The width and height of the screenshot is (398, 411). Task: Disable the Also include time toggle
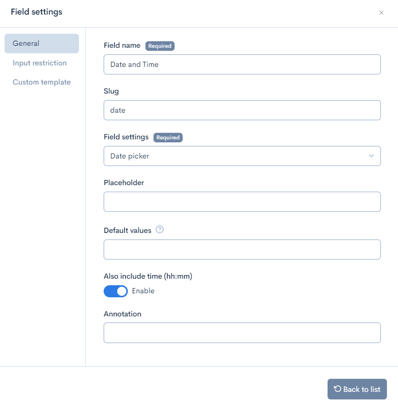pos(115,291)
